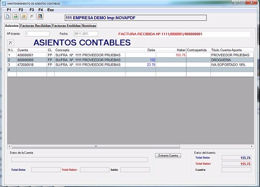Click the Haber column header

pos(171,50)
